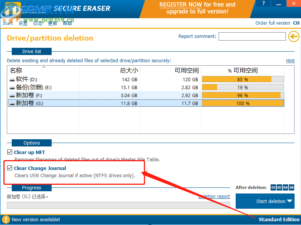Click 2.82 GB free space cell
This screenshot has width=301, height=225.
click(x=190, y=88)
